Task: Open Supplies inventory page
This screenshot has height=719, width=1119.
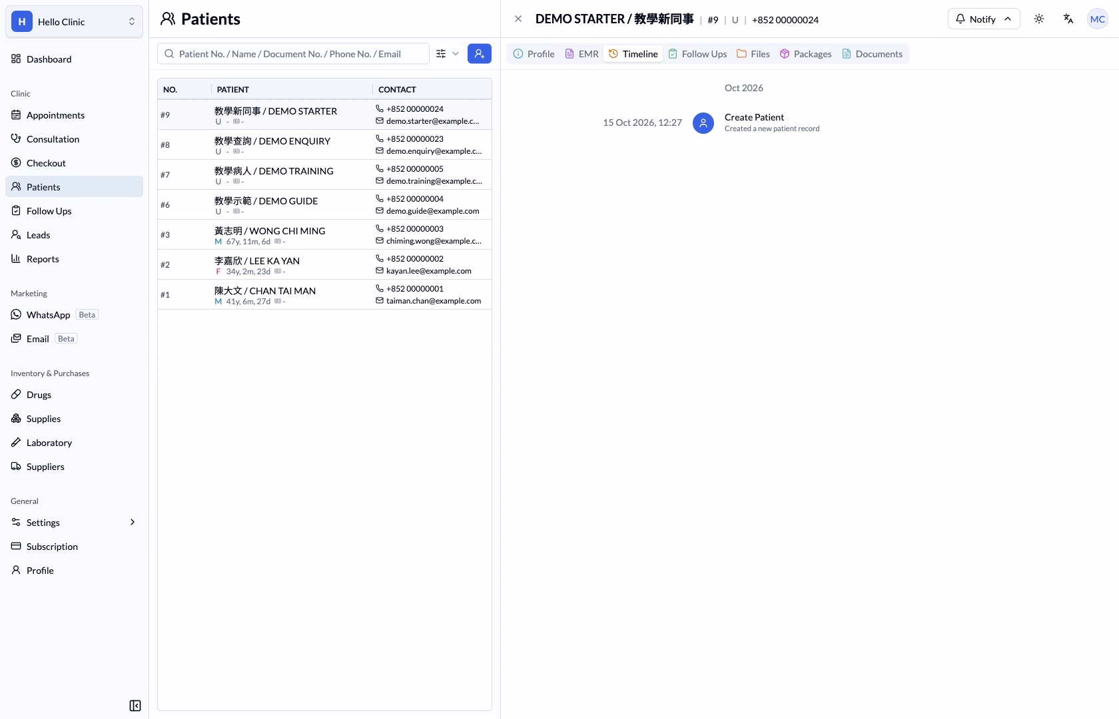Action: pyautogui.click(x=74, y=419)
